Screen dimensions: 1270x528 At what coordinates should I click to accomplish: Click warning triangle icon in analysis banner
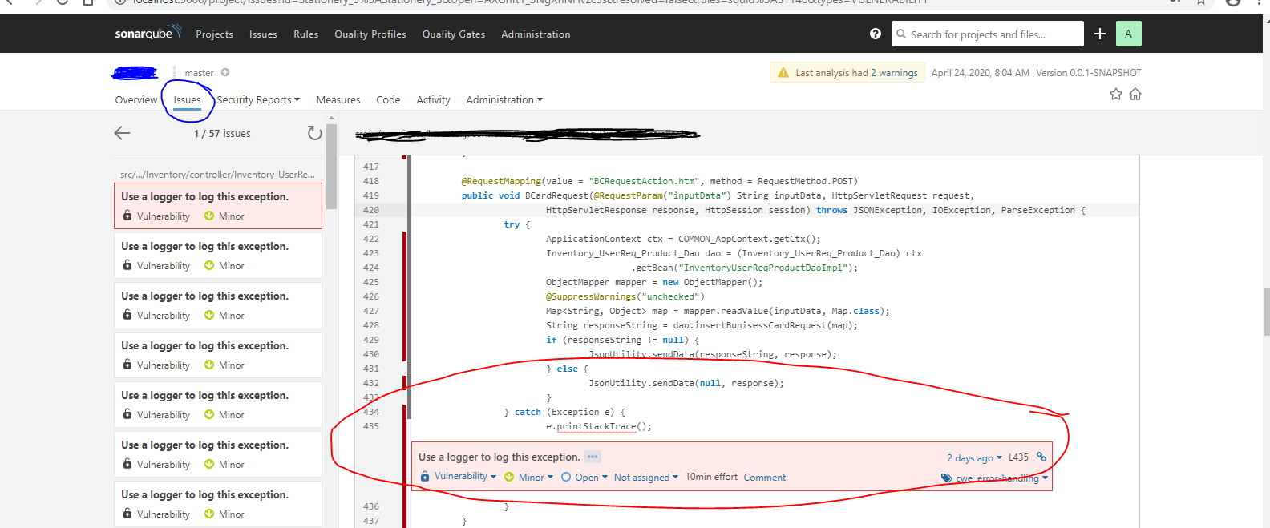pyautogui.click(x=783, y=72)
